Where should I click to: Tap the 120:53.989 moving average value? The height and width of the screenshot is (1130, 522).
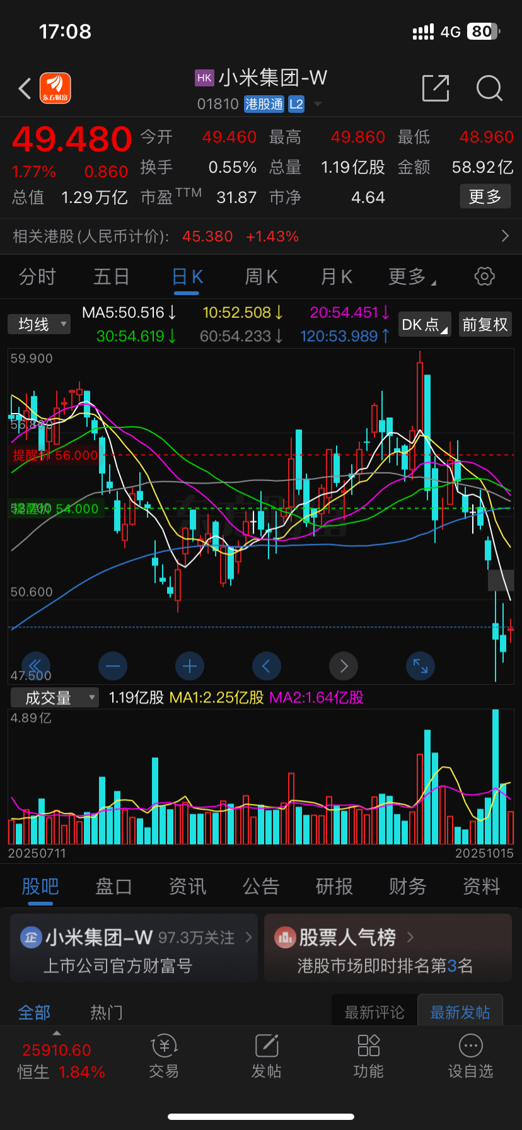tap(345, 336)
